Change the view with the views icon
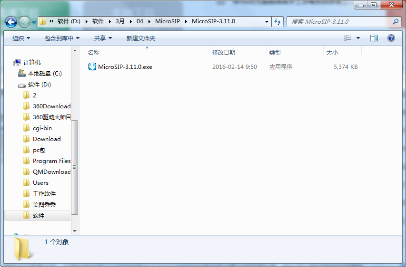This screenshot has height=267, width=406. [347, 38]
